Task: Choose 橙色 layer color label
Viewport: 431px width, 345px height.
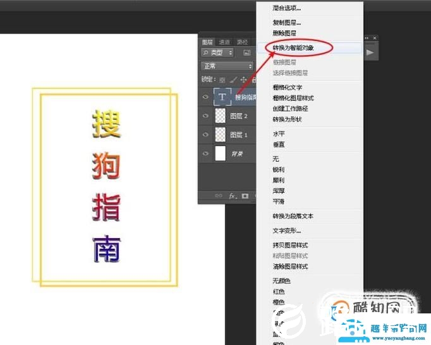Action: (279, 302)
